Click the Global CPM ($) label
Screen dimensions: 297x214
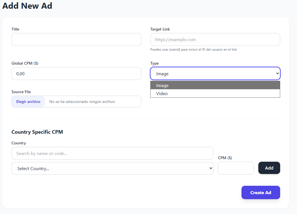pos(25,63)
